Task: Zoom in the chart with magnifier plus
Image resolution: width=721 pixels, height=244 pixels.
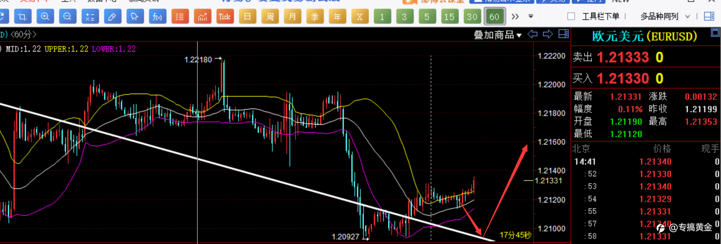Action: [45, 17]
